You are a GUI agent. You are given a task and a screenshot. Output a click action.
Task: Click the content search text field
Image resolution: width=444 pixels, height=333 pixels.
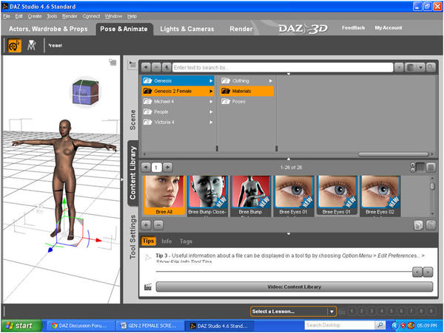tap(283, 67)
